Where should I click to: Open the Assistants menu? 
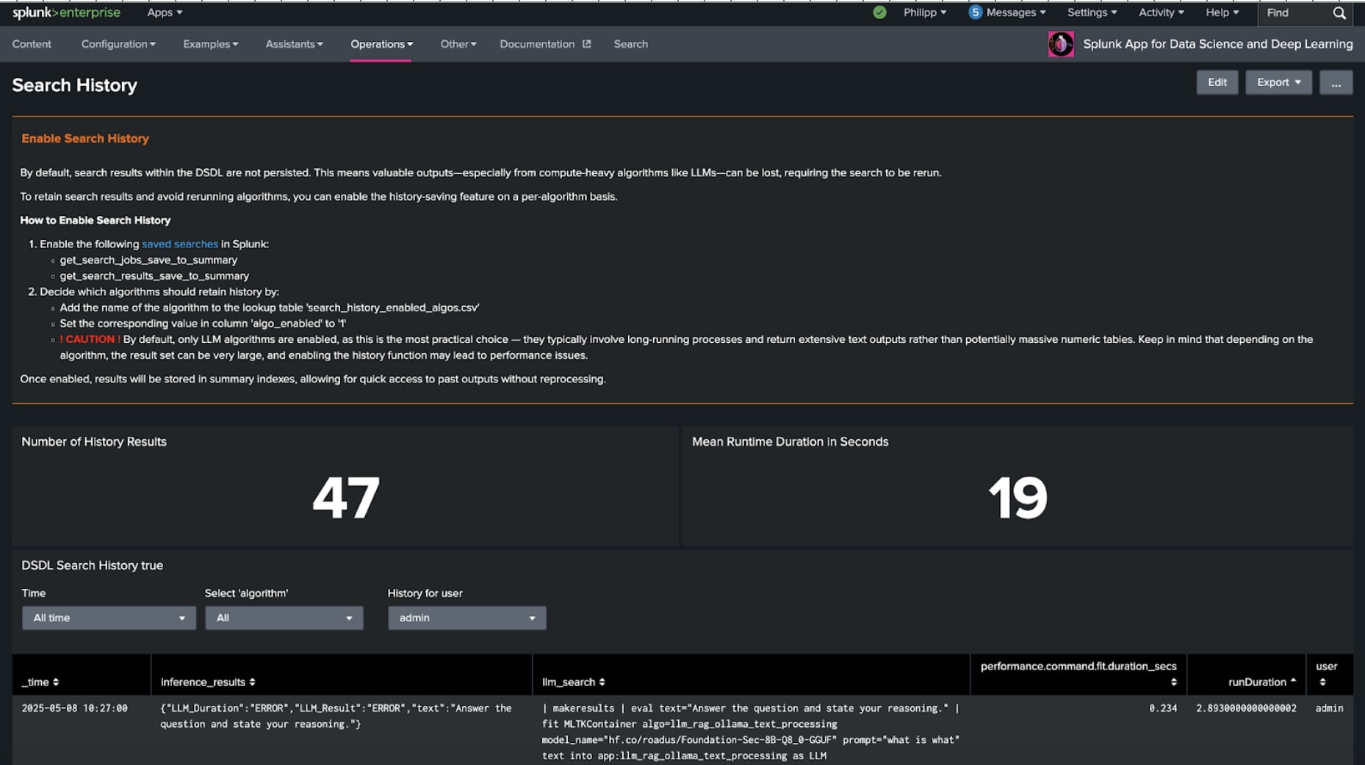pyautogui.click(x=294, y=44)
